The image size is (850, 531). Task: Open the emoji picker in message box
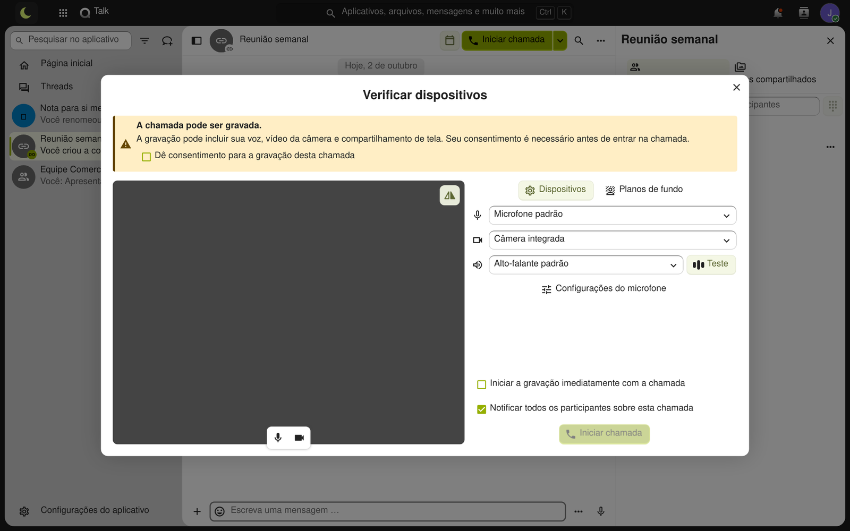219,511
